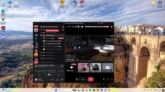
Task: Open Discord inbox icon in title bar
Action: [99, 23]
